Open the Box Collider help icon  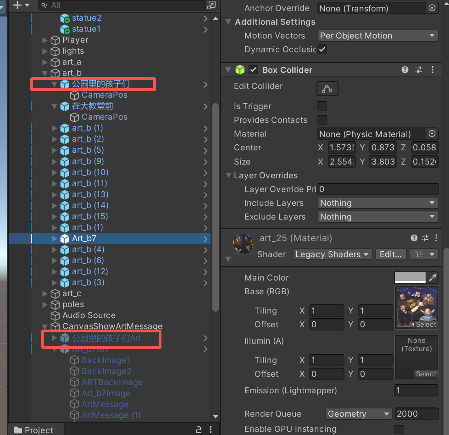coord(405,70)
